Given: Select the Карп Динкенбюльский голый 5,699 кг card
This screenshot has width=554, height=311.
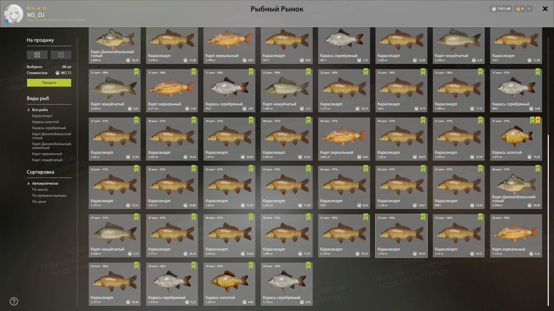Looking at the screenshot, I should (x=115, y=46).
